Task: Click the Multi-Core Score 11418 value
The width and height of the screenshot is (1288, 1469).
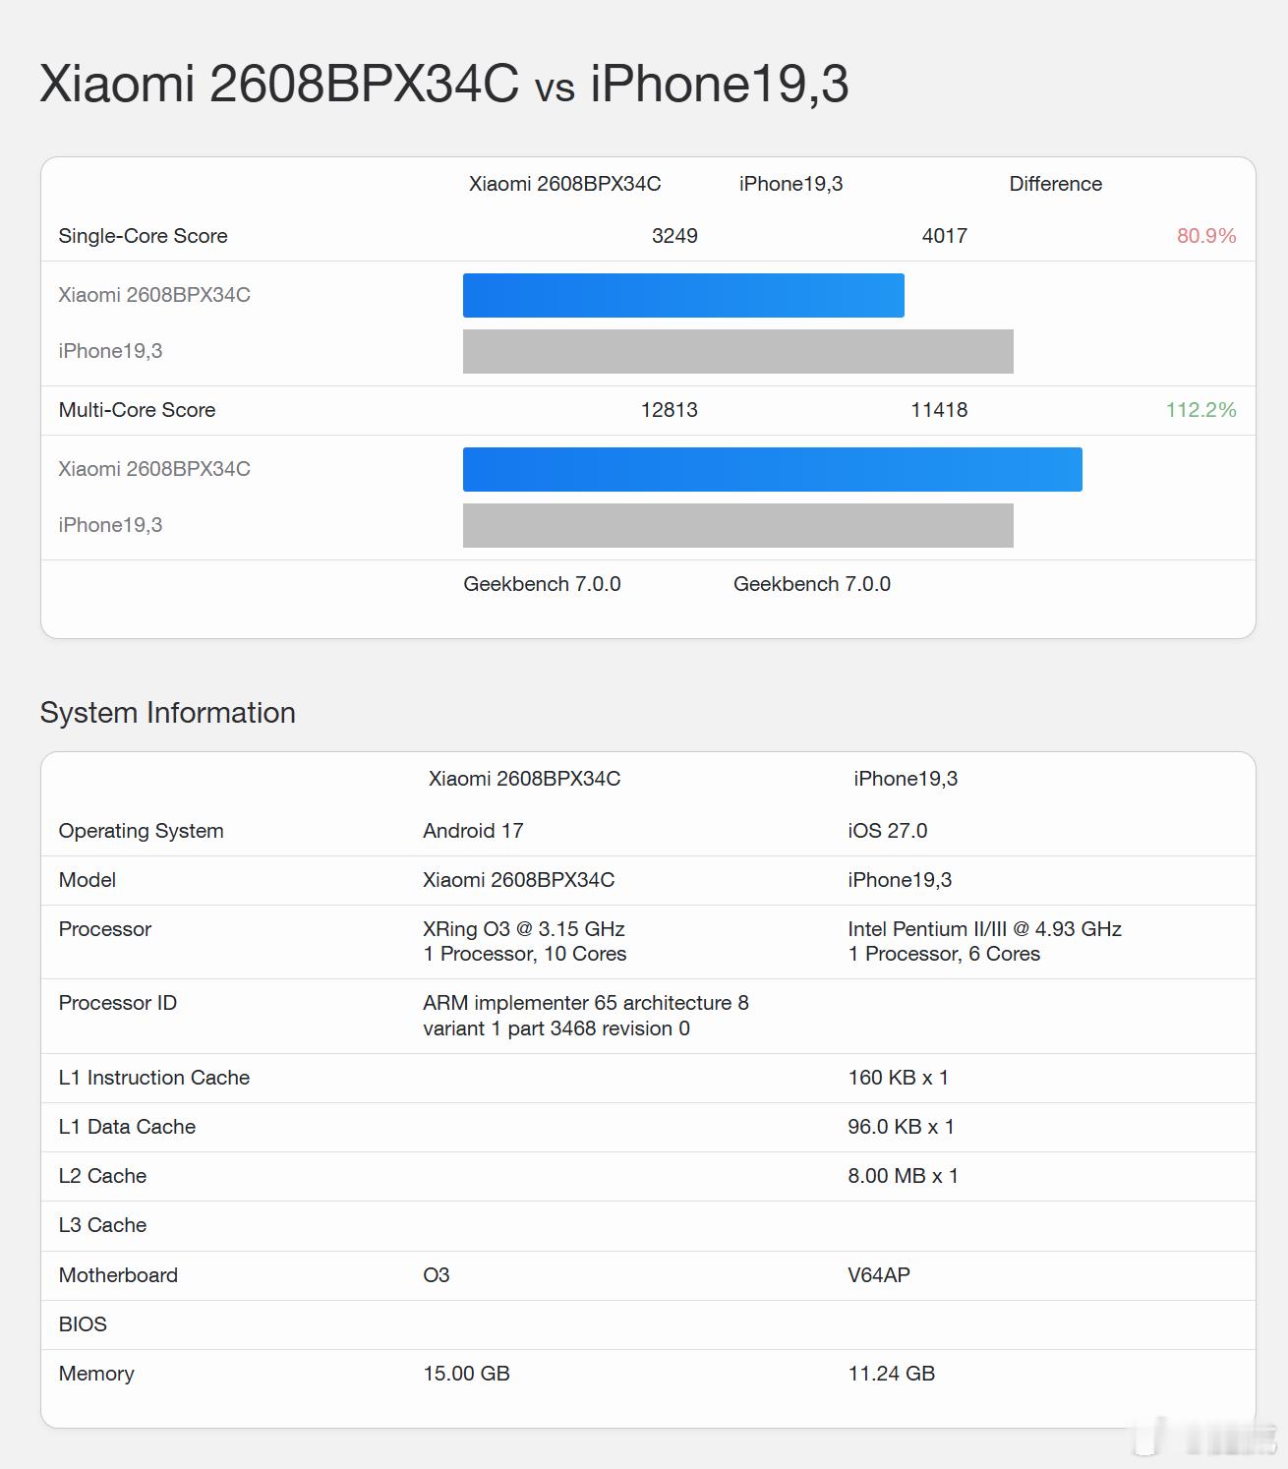Action: pos(939,410)
